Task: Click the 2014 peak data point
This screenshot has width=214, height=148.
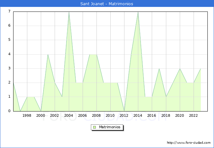Action: point(138,12)
